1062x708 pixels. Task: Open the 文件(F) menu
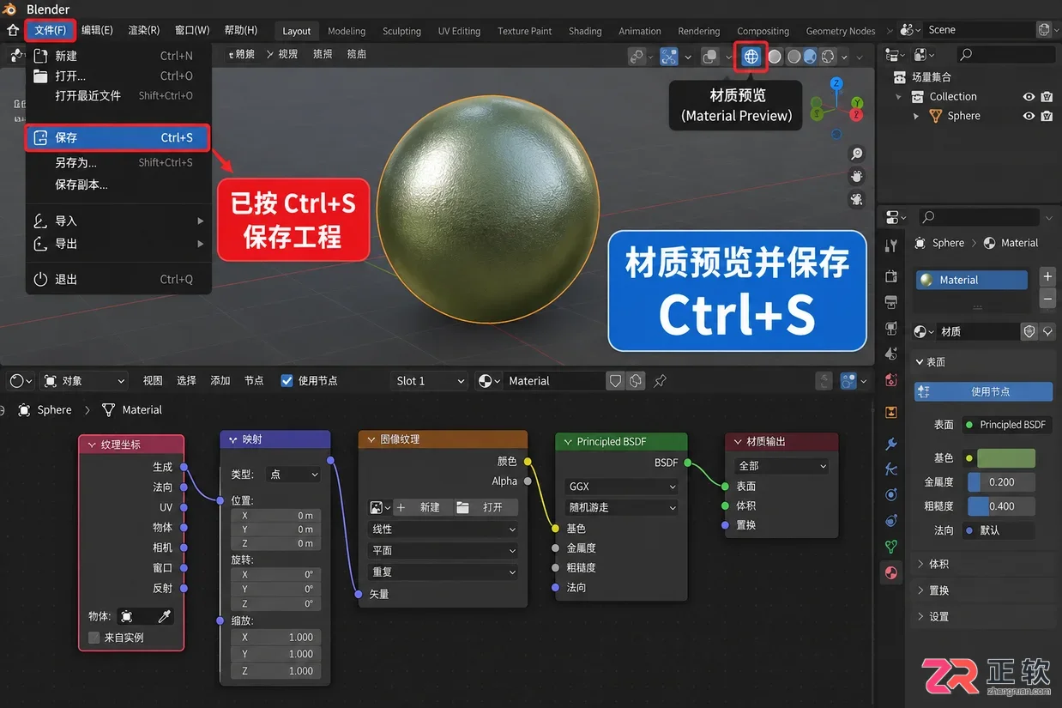click(x=50, y=30)
